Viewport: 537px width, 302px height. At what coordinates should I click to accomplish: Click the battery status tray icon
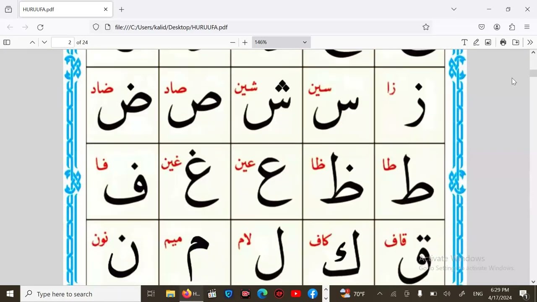(434, 294)
